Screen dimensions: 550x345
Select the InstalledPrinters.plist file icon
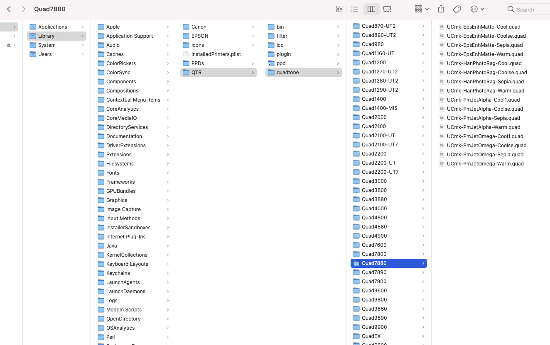pyautogui.click(x=186, y=54)
